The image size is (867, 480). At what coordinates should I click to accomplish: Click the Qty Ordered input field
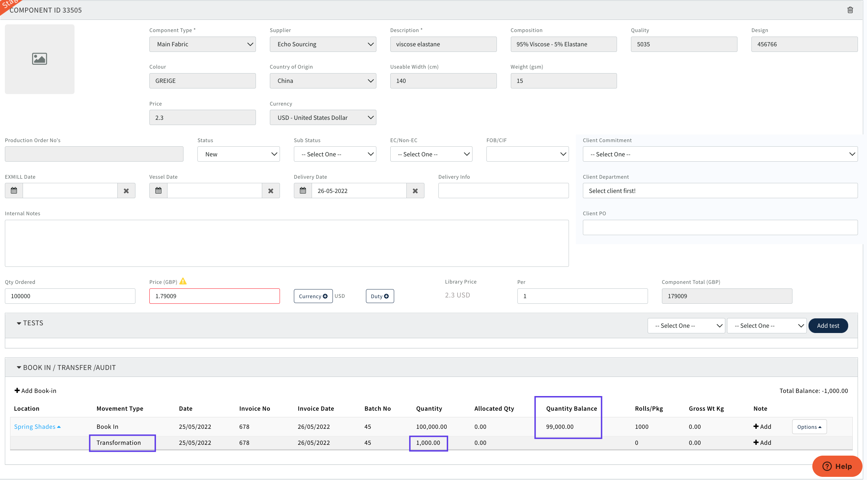pos(70,296)
